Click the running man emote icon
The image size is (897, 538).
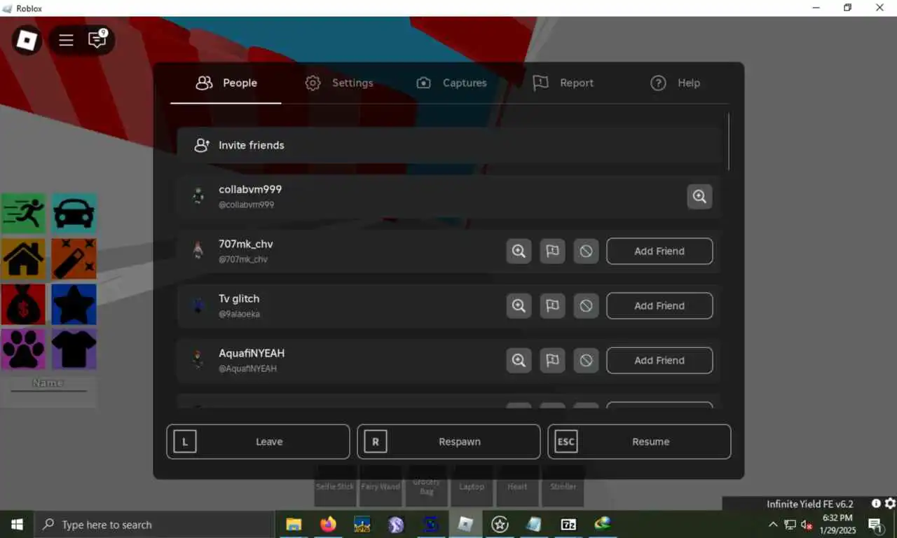(23, 214)
